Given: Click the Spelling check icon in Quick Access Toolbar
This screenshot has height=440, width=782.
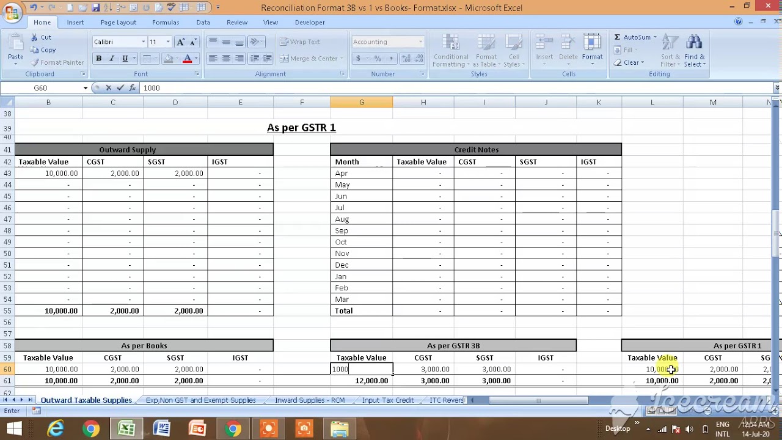Looking at the screenshot, I should 172,7.
